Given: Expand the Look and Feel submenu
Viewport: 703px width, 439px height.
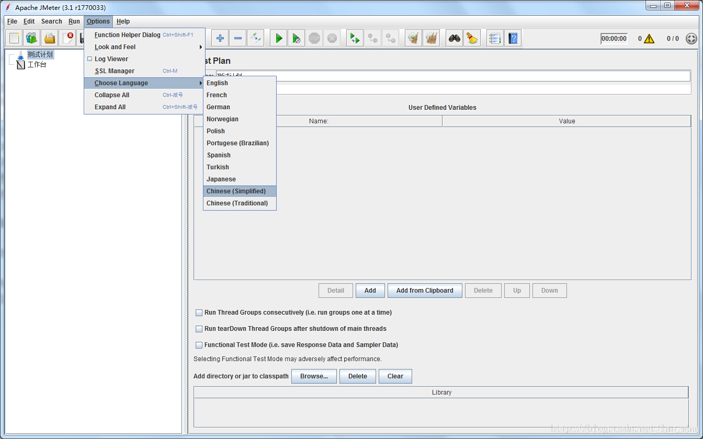Looking at the screenshot, I should (144, 47).
